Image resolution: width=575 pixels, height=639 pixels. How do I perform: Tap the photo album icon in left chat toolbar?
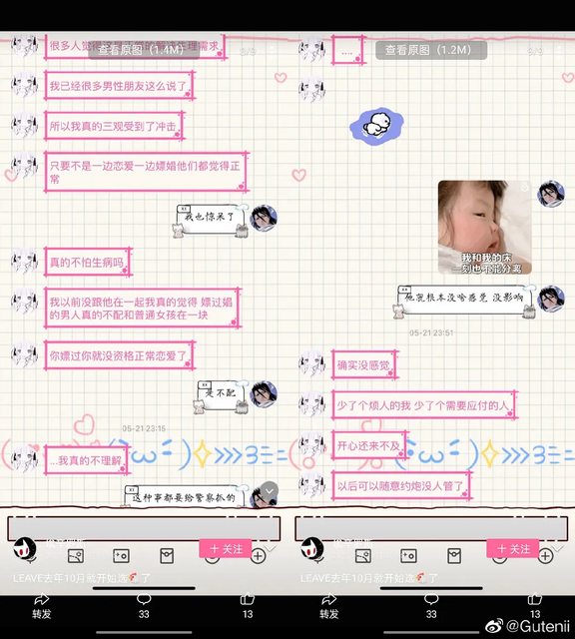click(76, 556)
